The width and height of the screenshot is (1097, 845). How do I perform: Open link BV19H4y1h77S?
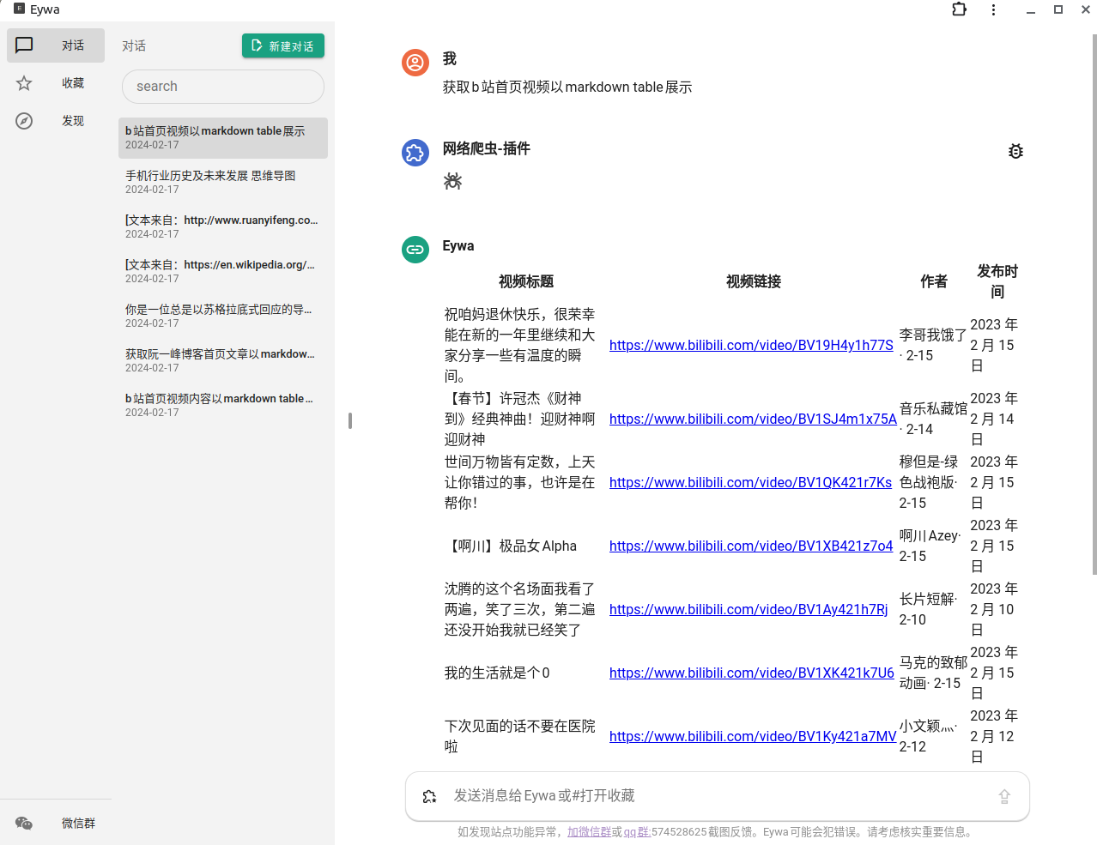tap(751, 345)
